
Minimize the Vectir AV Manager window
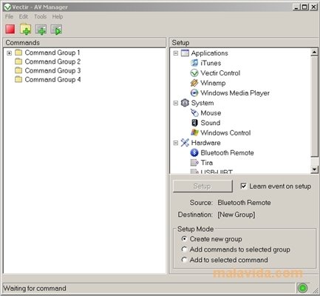coord(297,7)
